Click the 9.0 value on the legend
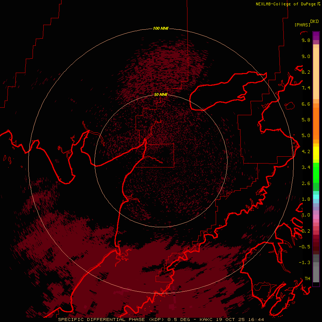Image resolution: width=322 pixels, height=322 pixels. tap(306, 56)
